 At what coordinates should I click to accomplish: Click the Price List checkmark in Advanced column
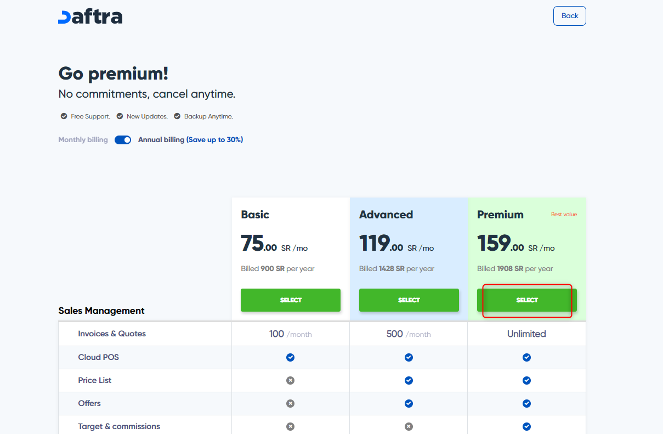point(409,380)
